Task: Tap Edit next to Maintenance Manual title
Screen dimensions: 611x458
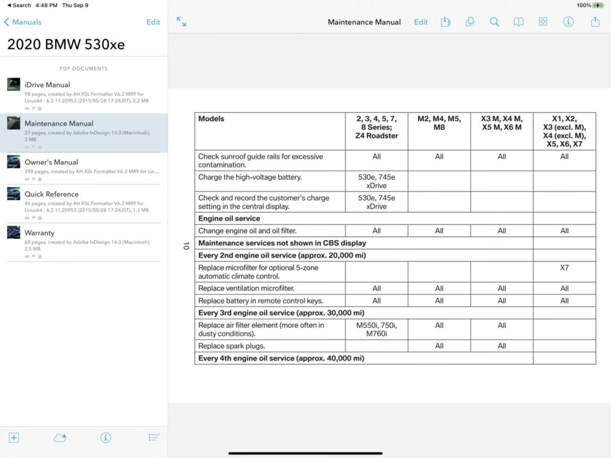Action: click(421, 22)
